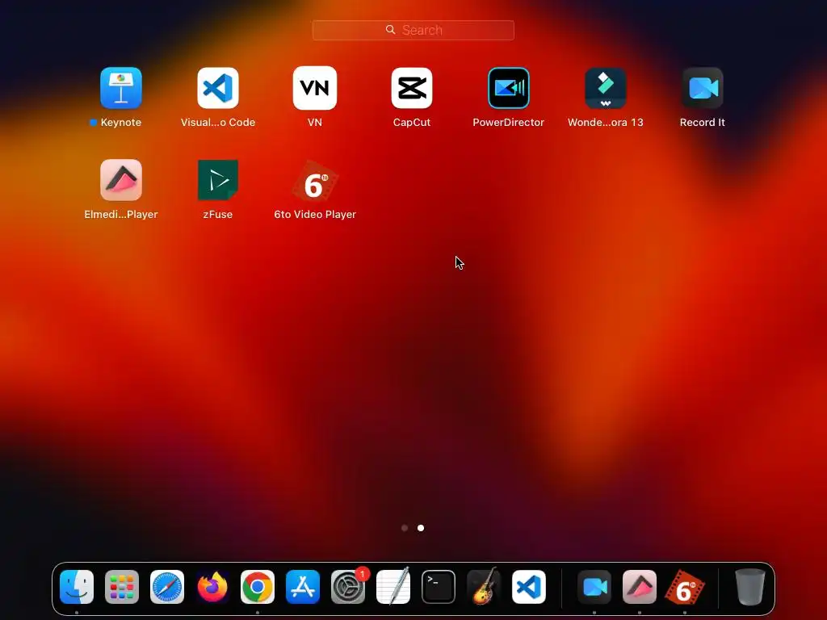This screenshot has height=620, width=827.
Task: Click the "Elmedi...Player" label text
Action: [x=121, y=215]
